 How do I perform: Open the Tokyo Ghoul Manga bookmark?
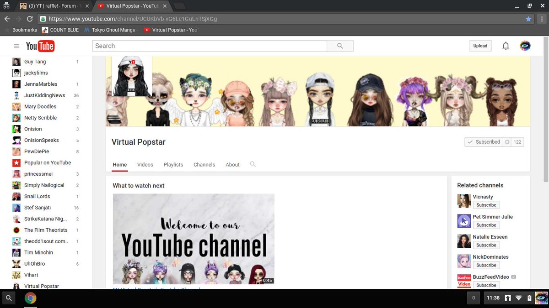111,30
